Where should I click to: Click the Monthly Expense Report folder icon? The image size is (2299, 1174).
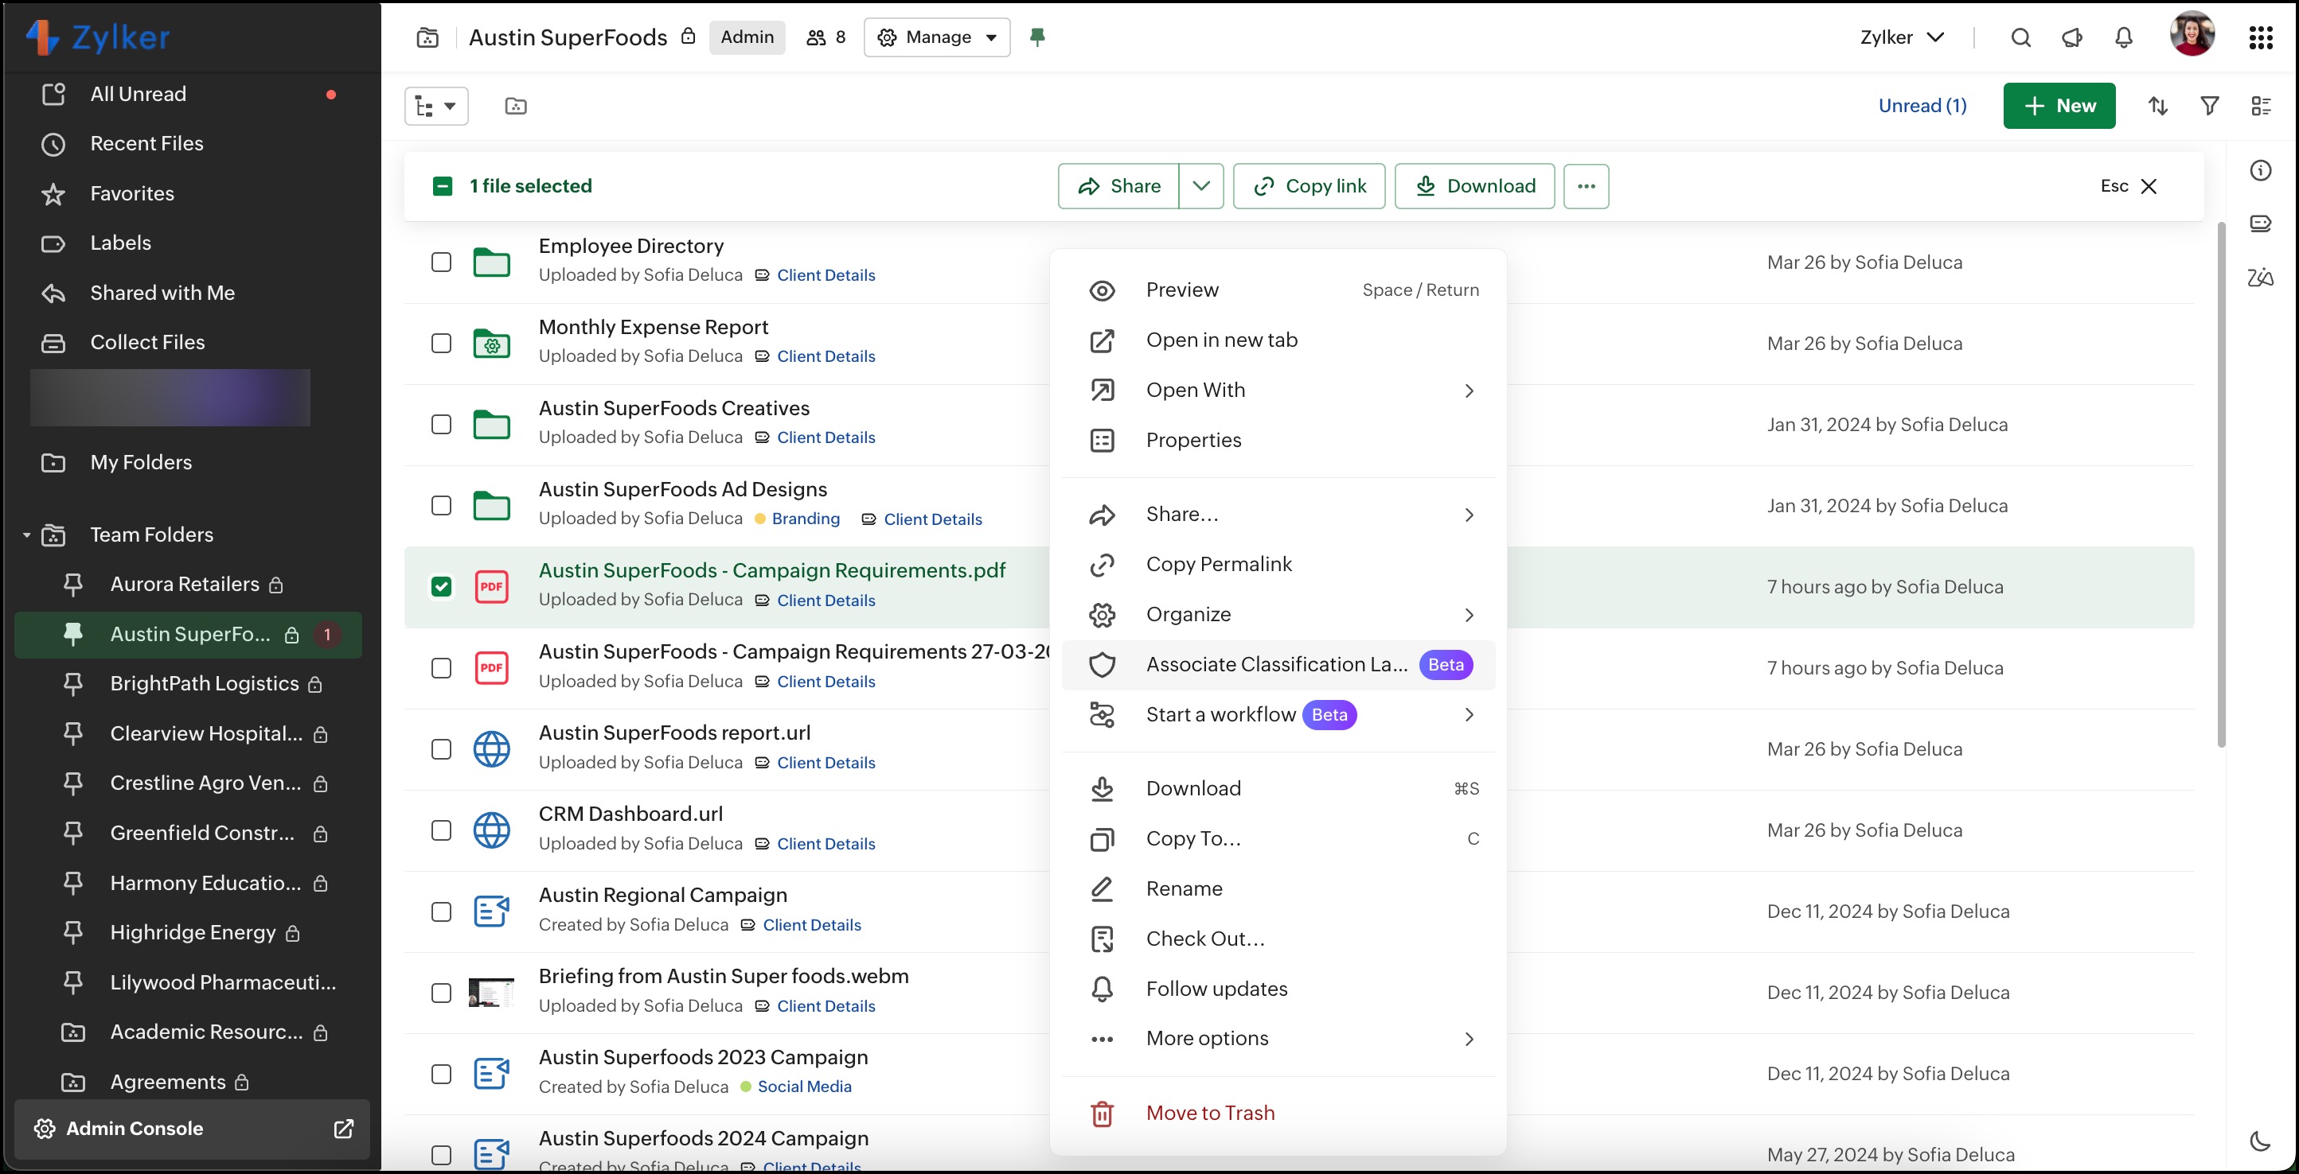click(491, 343)
